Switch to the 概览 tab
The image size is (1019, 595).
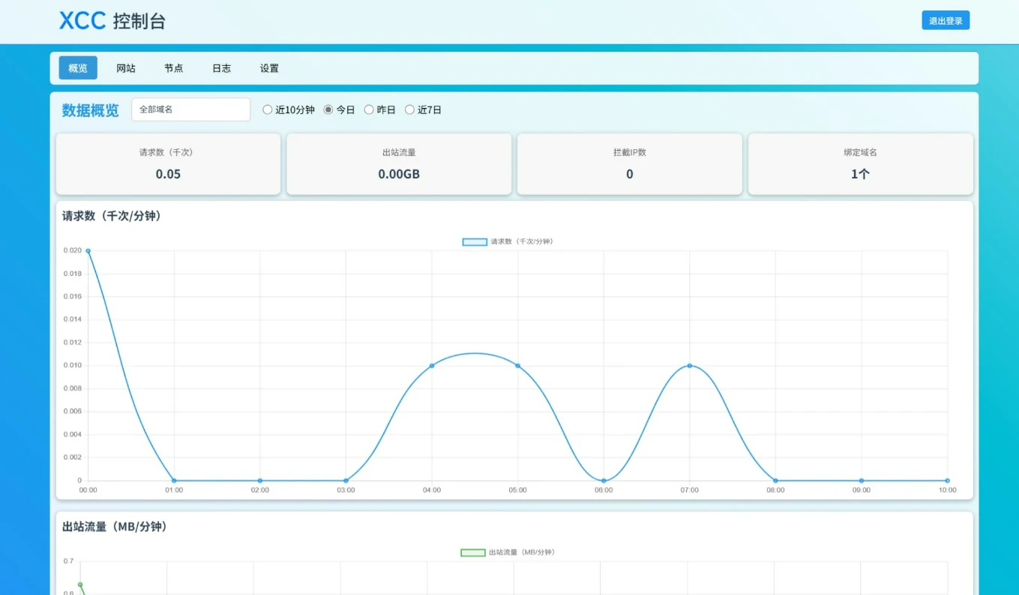[78, 68]
